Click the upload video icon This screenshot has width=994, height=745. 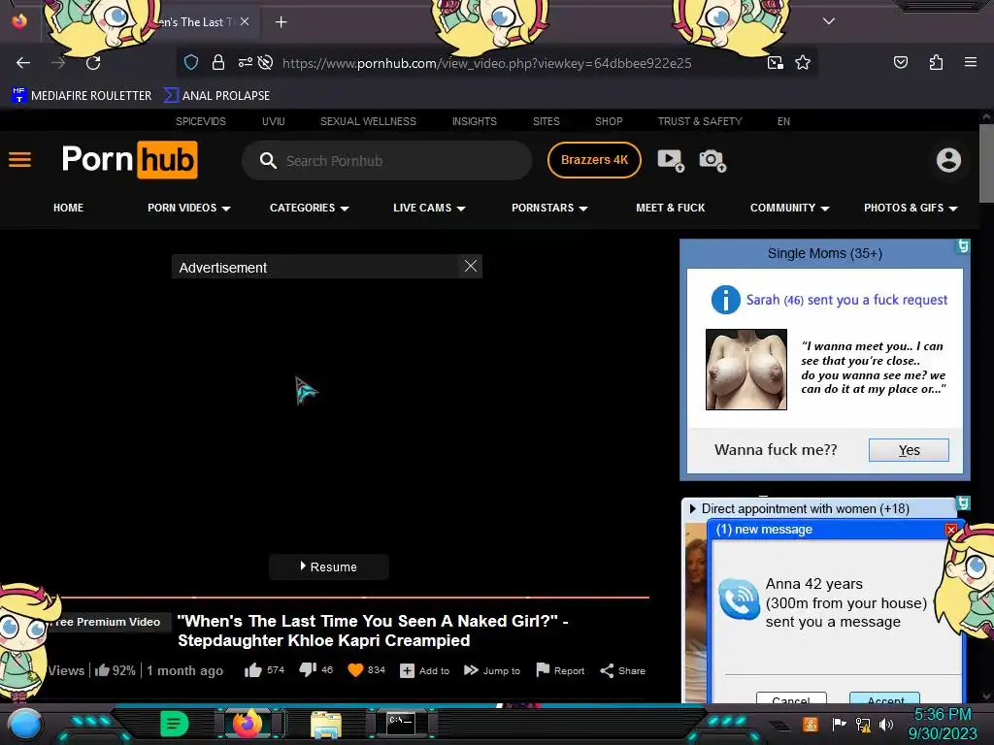670,160
